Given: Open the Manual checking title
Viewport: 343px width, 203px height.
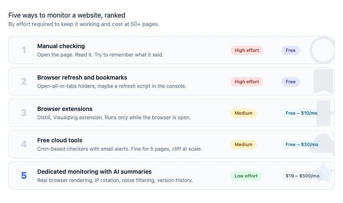Looking at the screenshot, I should pyautogui.click(x=61, y=46).
